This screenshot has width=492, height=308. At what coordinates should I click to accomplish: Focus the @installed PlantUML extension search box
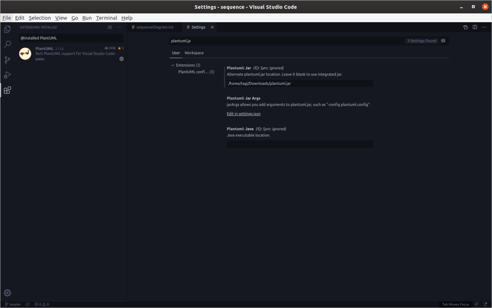[x=71, y=38]
